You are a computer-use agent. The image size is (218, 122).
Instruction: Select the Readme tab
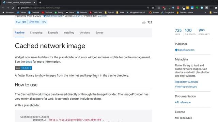[20, 33]
